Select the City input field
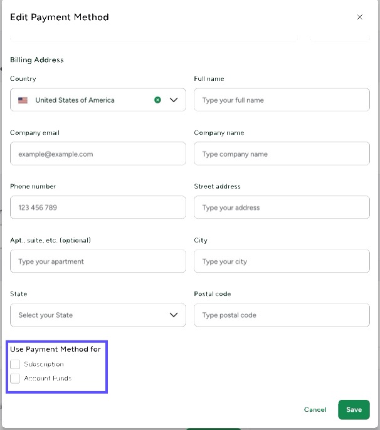Viewport: 380px width, 430px height. [x=282, y=261]
